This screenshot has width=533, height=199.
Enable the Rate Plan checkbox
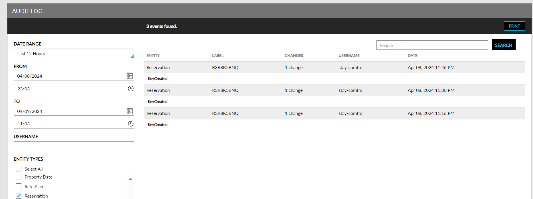click(19, 186)
